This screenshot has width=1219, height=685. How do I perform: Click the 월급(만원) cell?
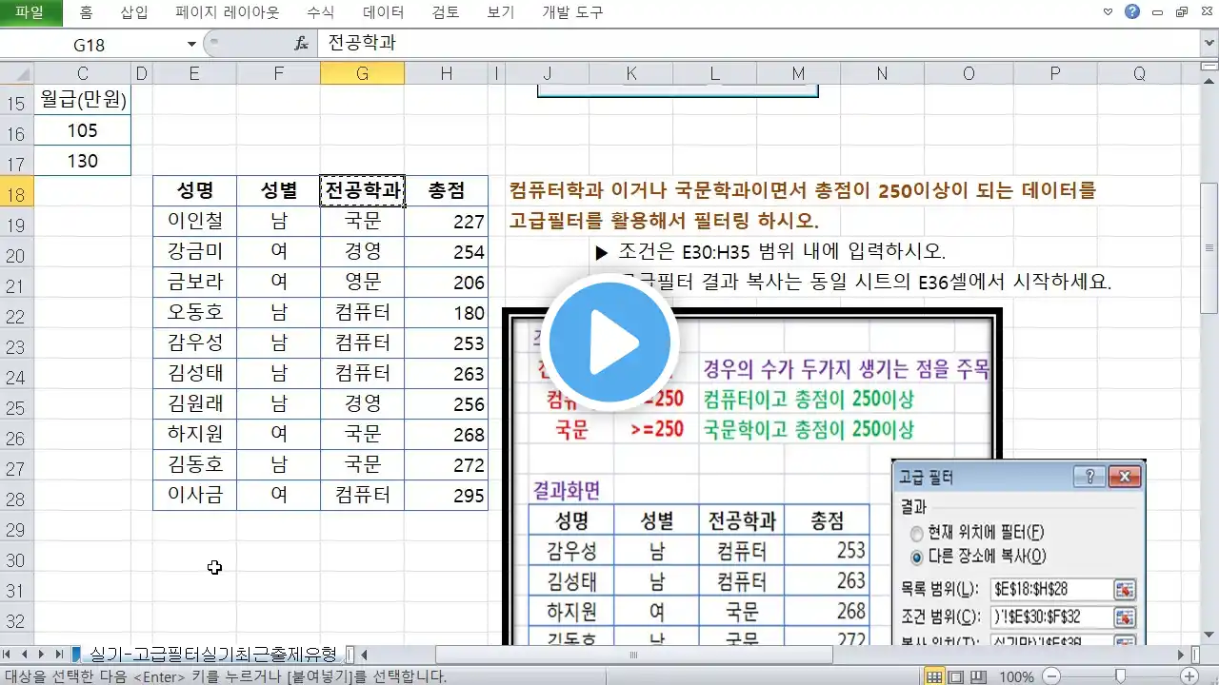[82, 100]
